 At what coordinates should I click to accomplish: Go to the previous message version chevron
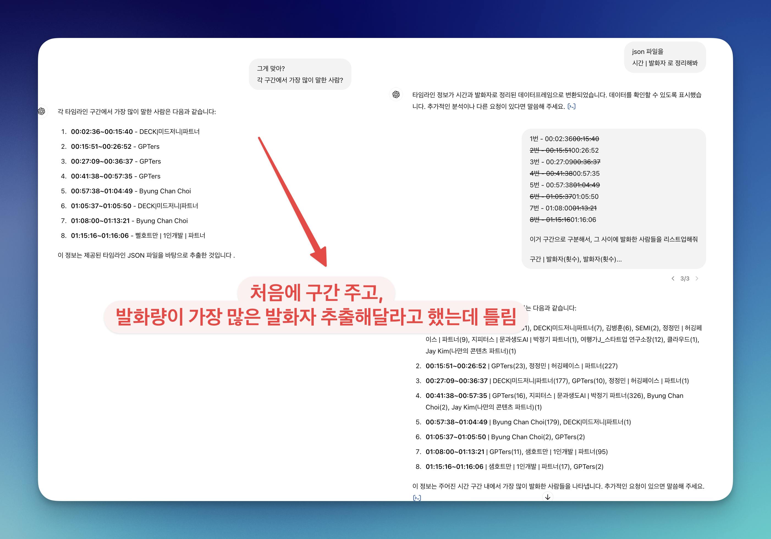[673, 278]
